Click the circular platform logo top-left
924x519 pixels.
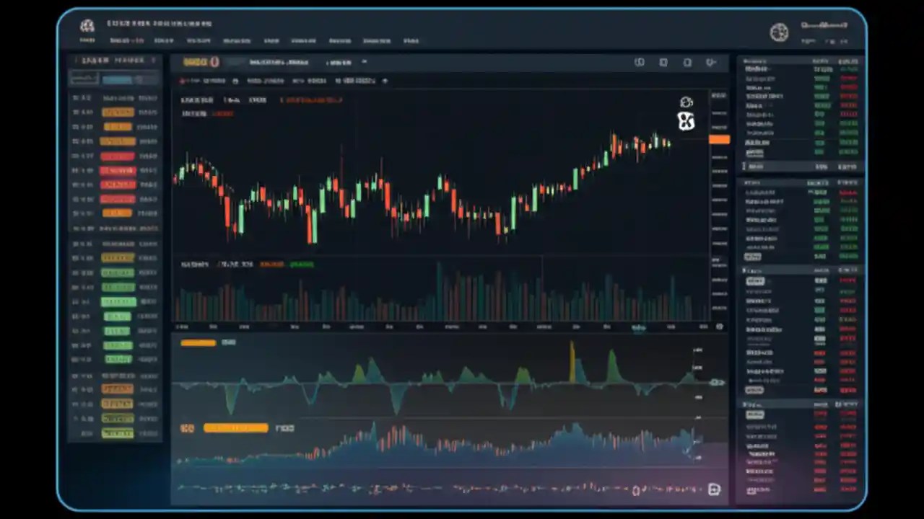point(87,25)
